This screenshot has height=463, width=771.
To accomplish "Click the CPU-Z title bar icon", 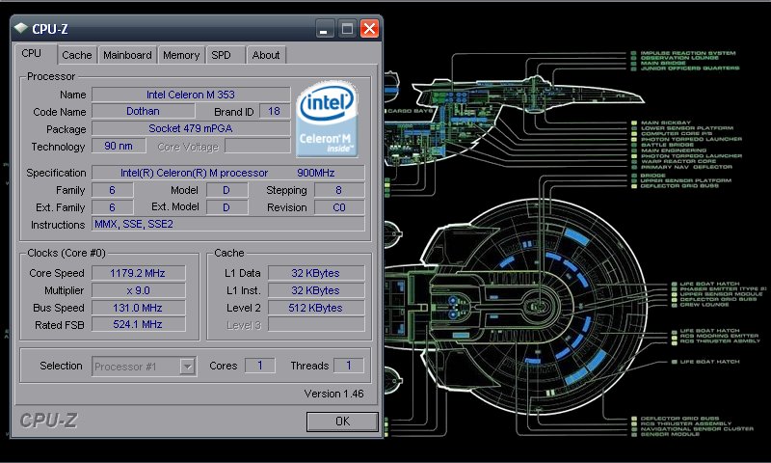I will (20, 28).
